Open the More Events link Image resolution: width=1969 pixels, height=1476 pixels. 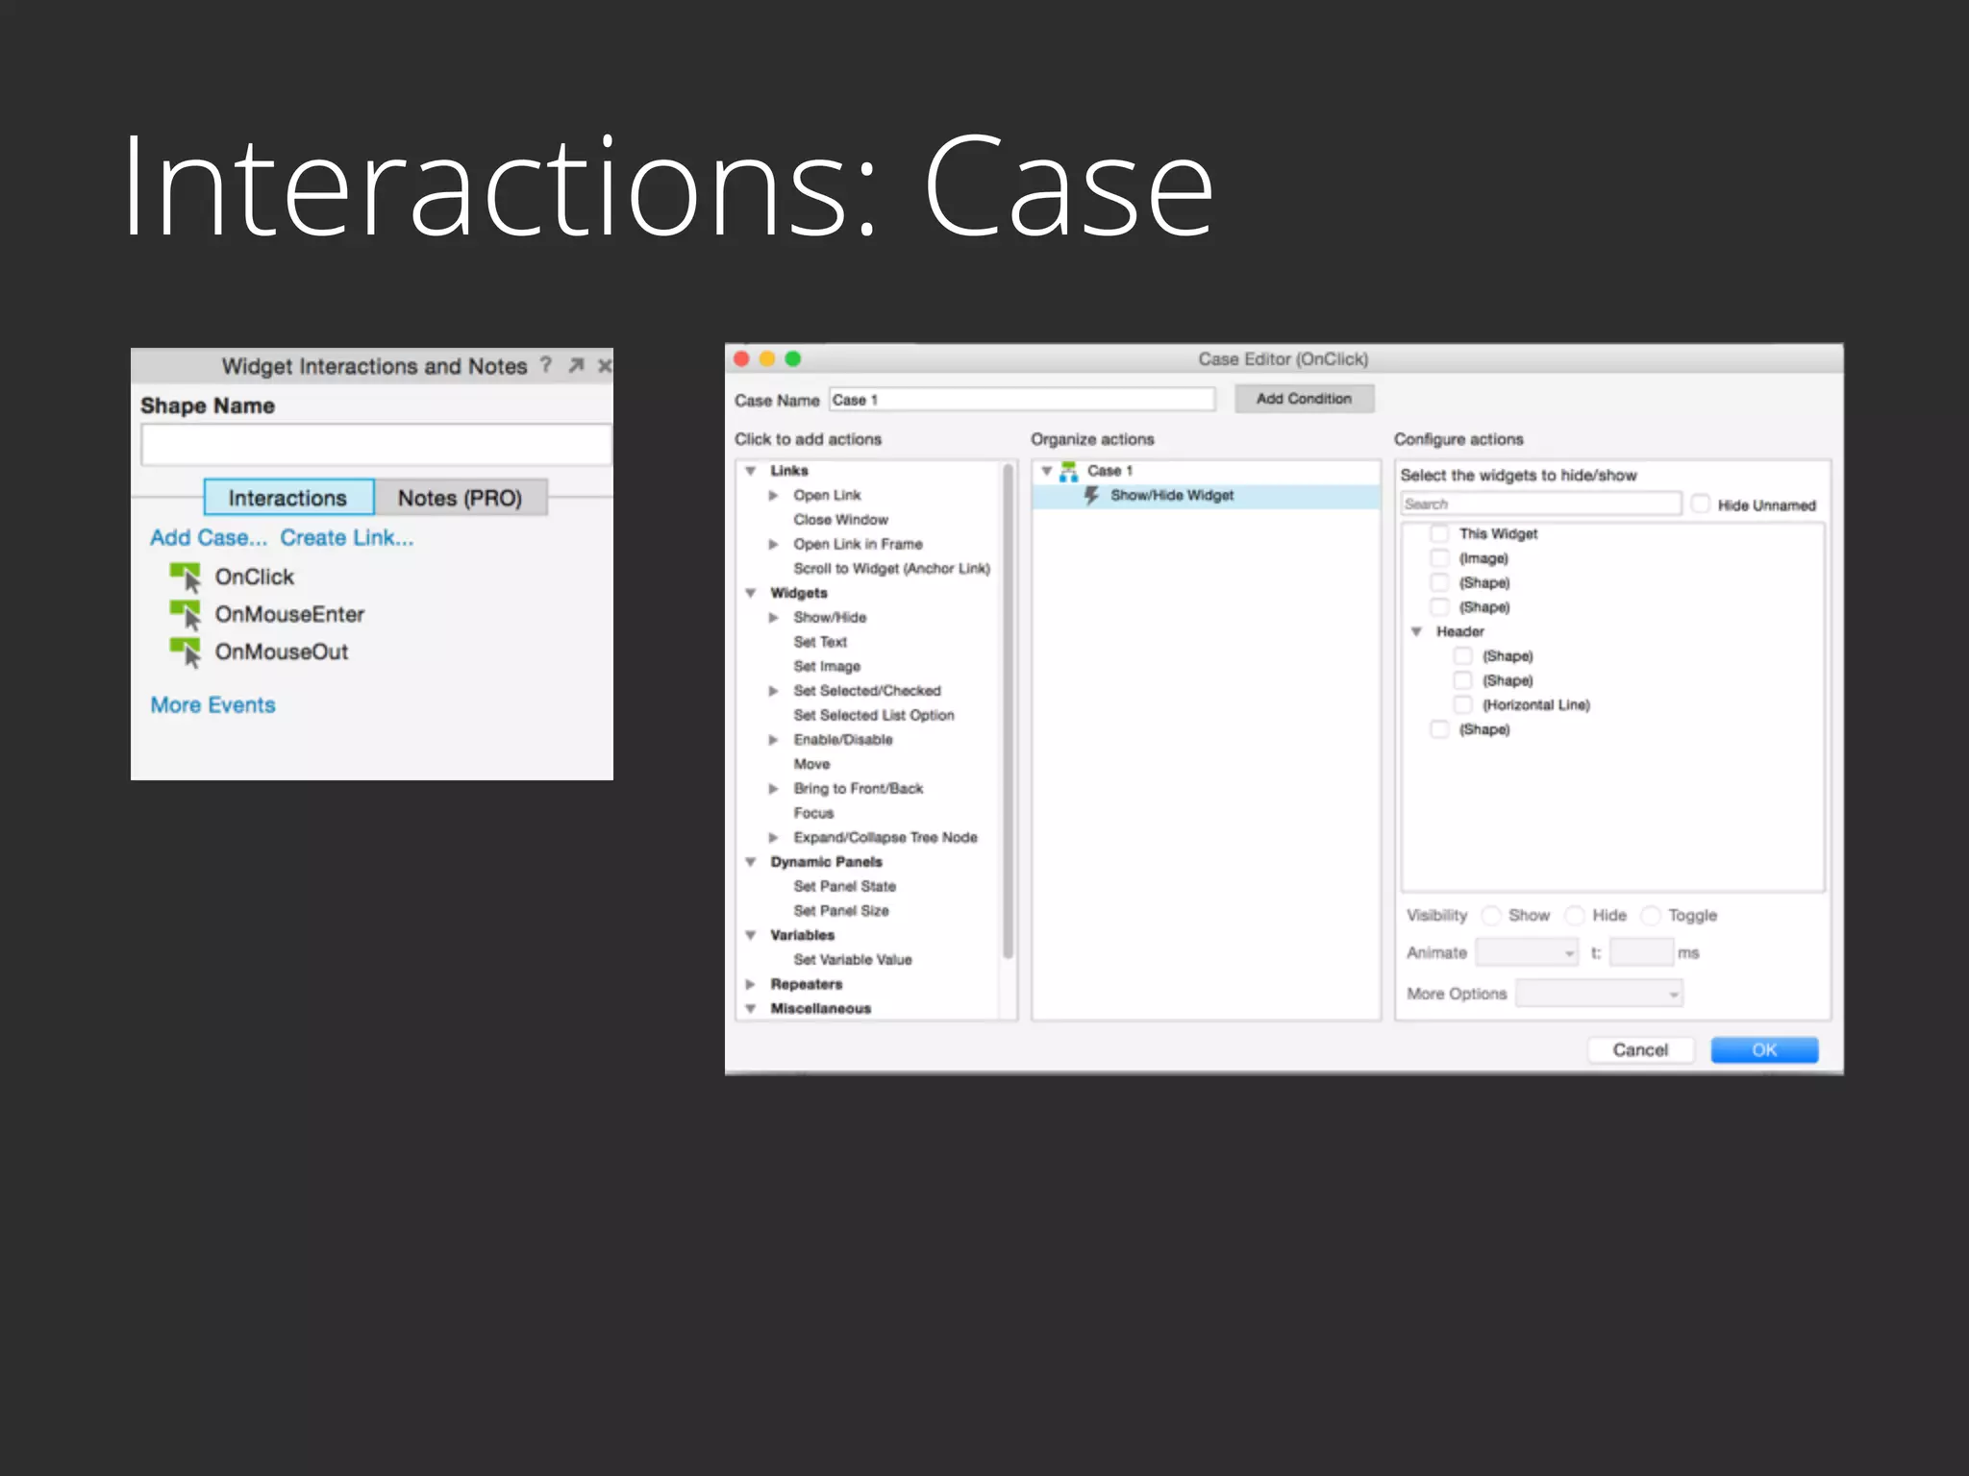(x=212, y=704)
